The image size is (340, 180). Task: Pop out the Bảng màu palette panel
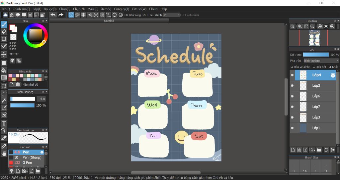43,71
